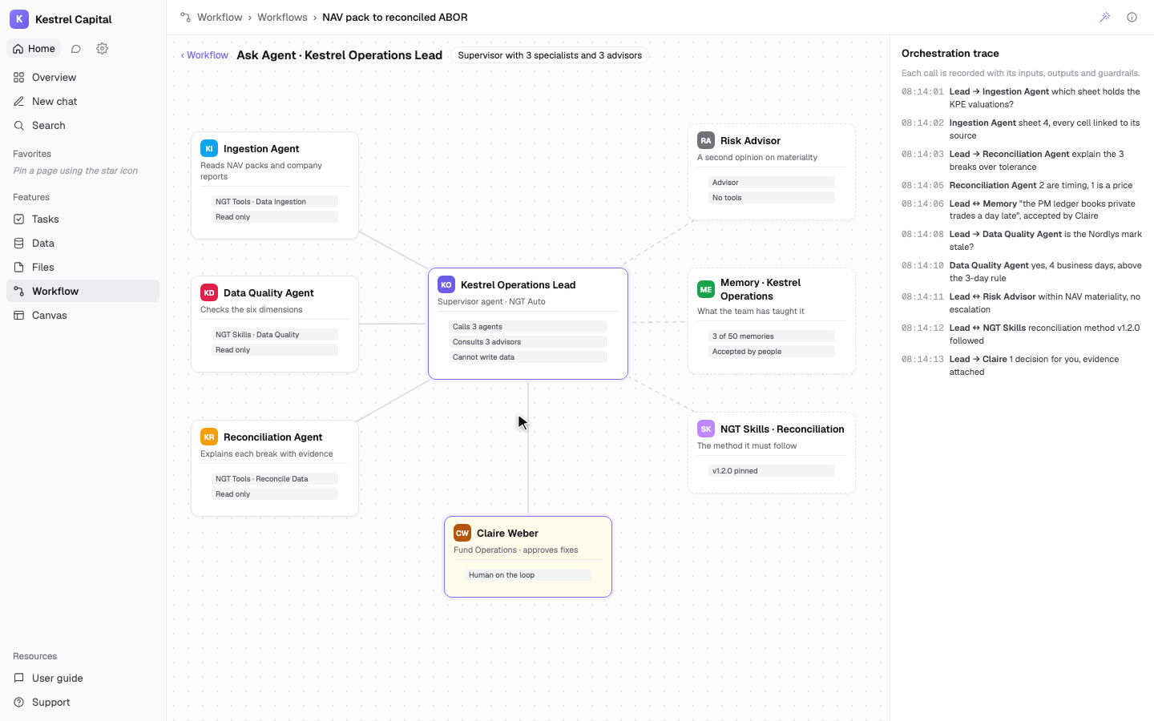
Task: Go back via the Workflow link
Action: click(x=204, y=55)
